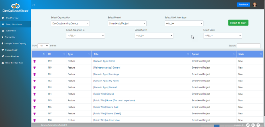Click the Export to Excel button
Viewport: 265px width, 127px height.
pos(238,23)
